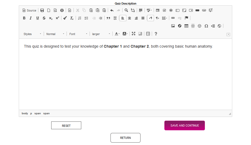This screenshot has height=145, width=251.
Task: Toggle Subscript formatting
Action: tap(51, 18)
